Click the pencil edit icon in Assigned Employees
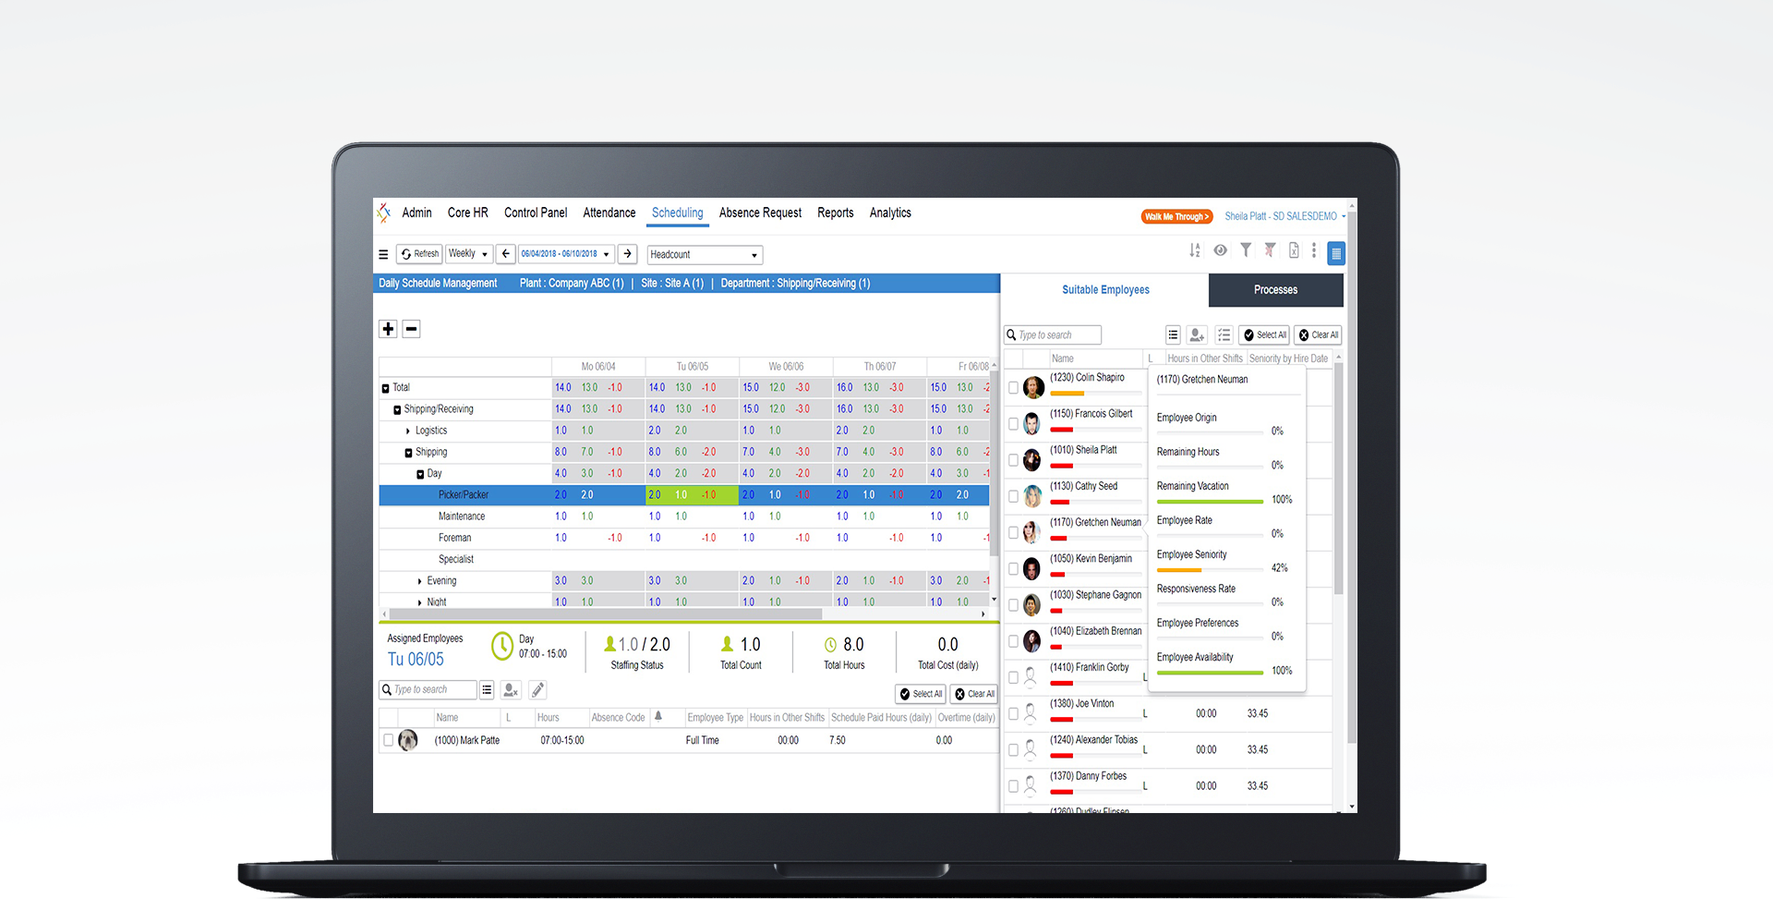 pyautogui.click(x=537, y=690)
